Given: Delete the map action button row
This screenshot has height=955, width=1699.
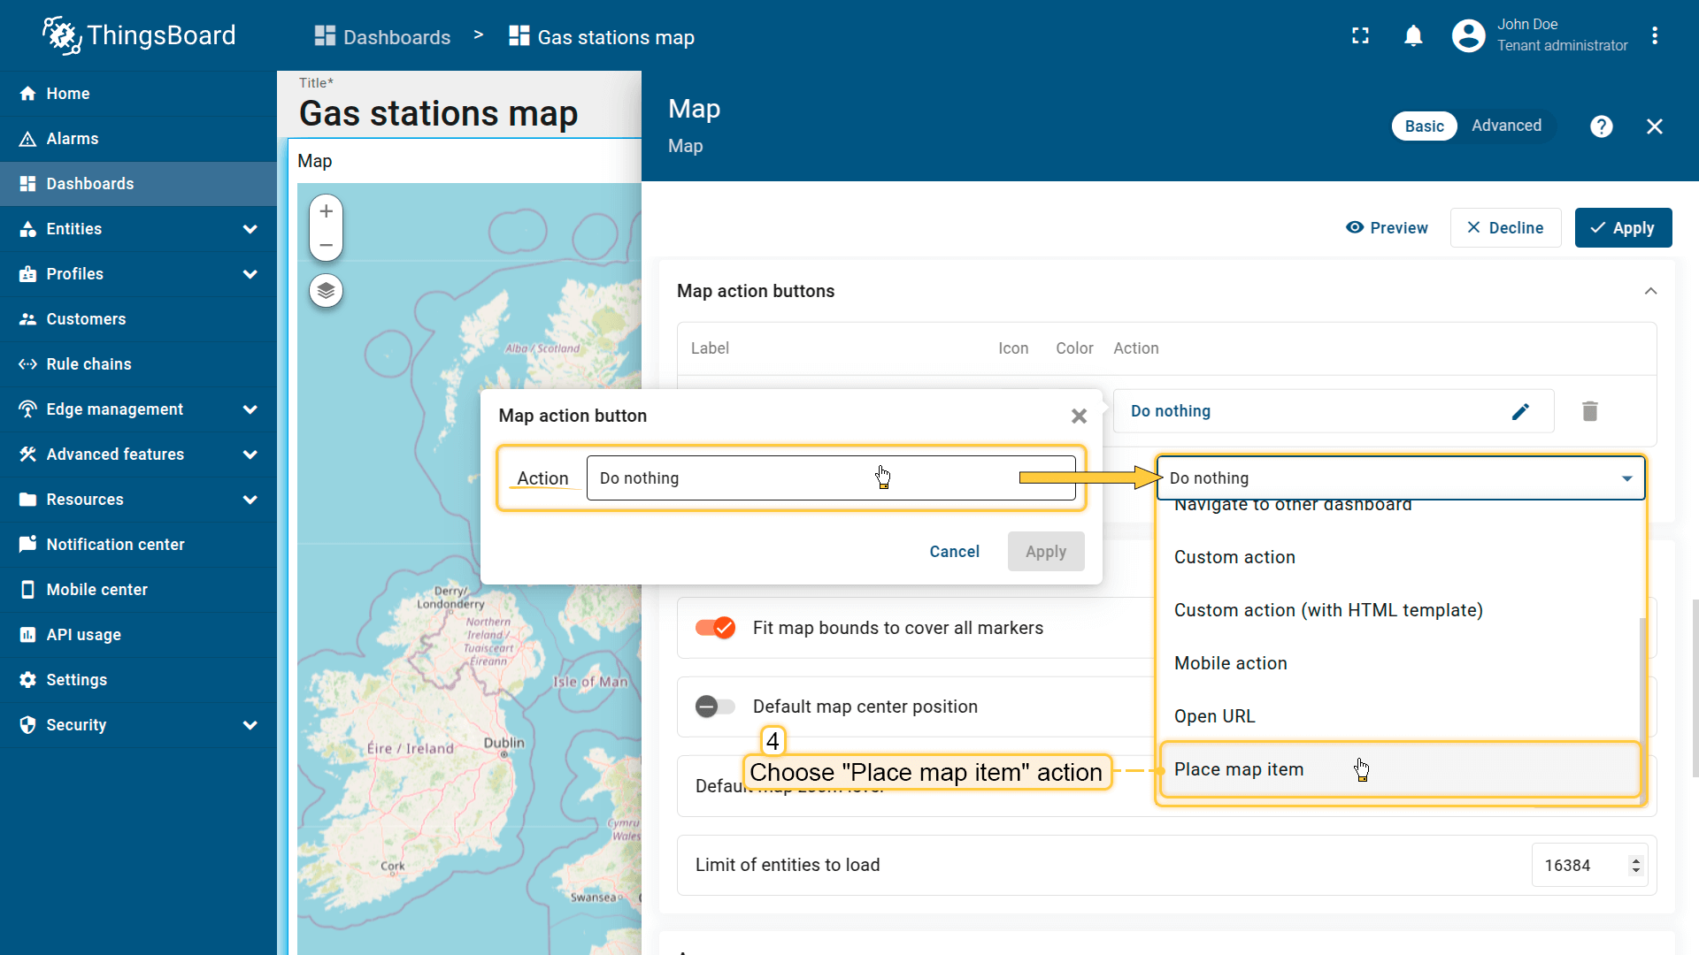Looking at the screenshot, I should 1589,411.
